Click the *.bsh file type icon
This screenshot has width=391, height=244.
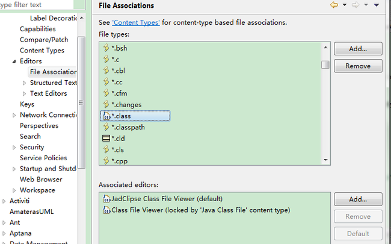click(x=106, y=48)
